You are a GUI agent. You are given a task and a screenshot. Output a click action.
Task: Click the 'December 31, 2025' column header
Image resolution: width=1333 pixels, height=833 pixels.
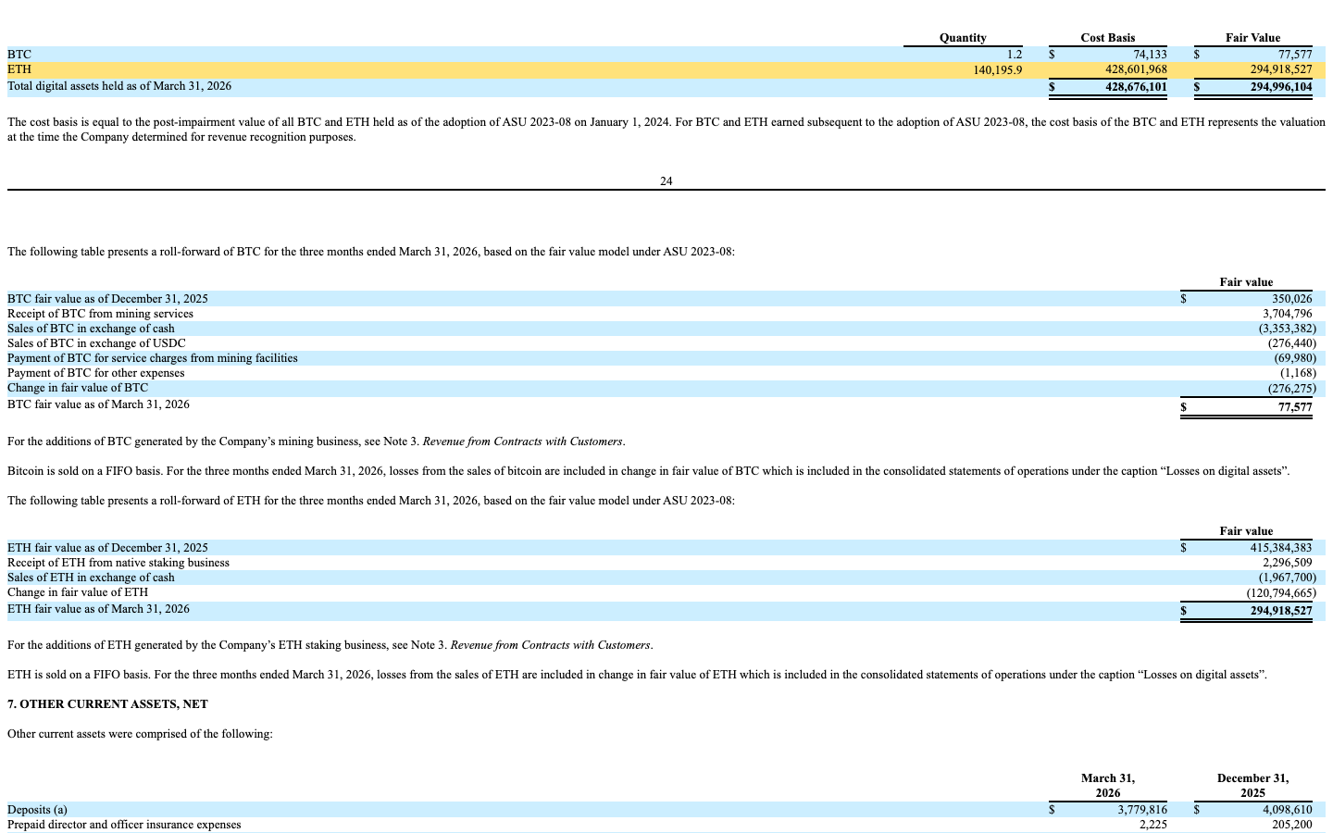[1252, 786]
